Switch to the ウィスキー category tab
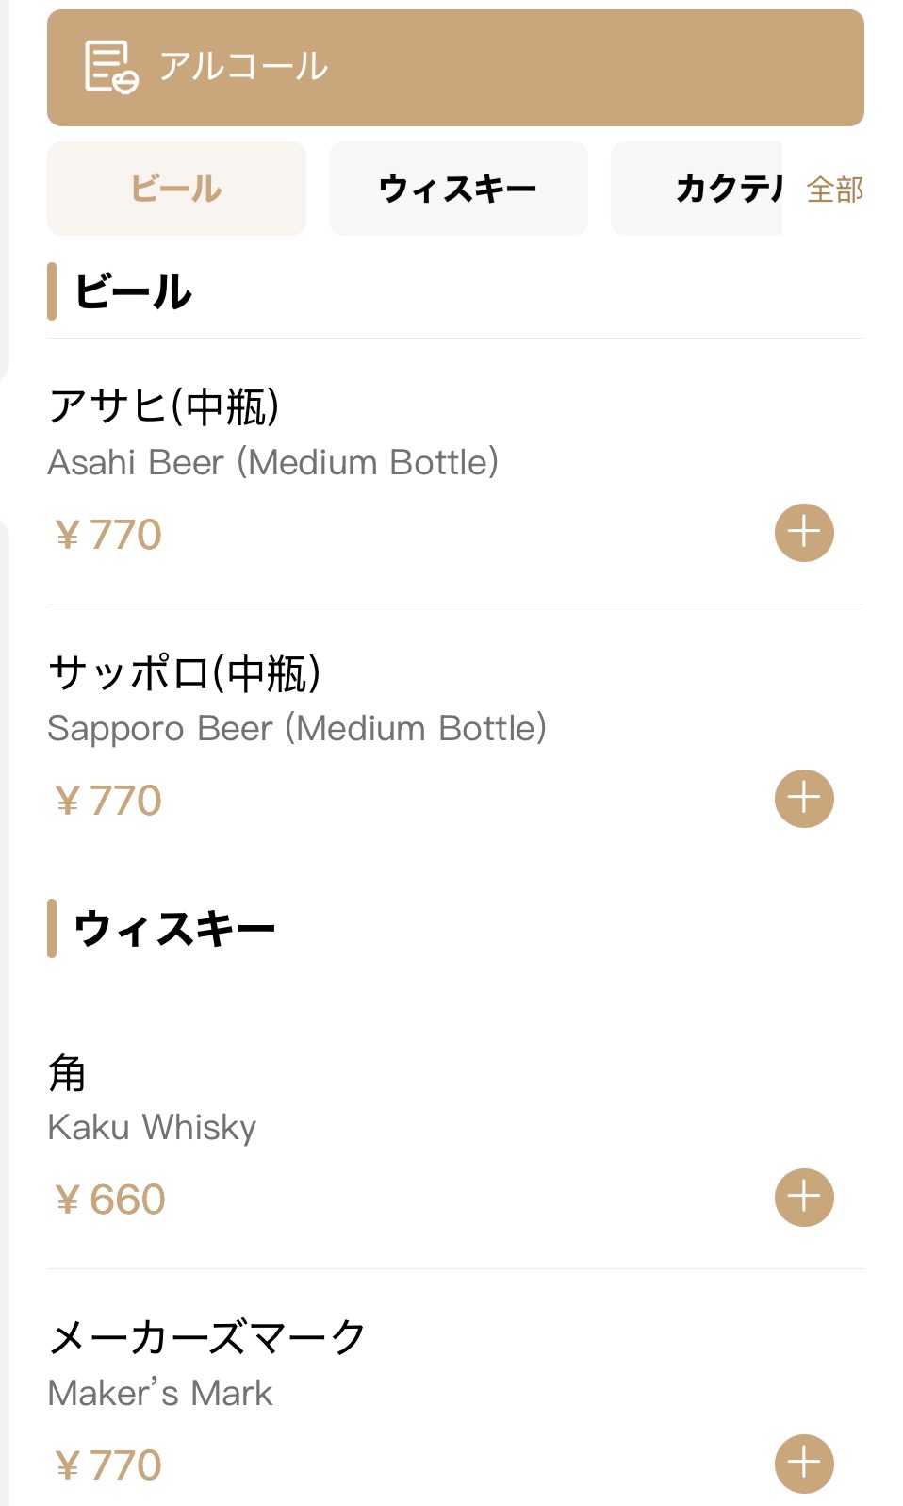 458,189
